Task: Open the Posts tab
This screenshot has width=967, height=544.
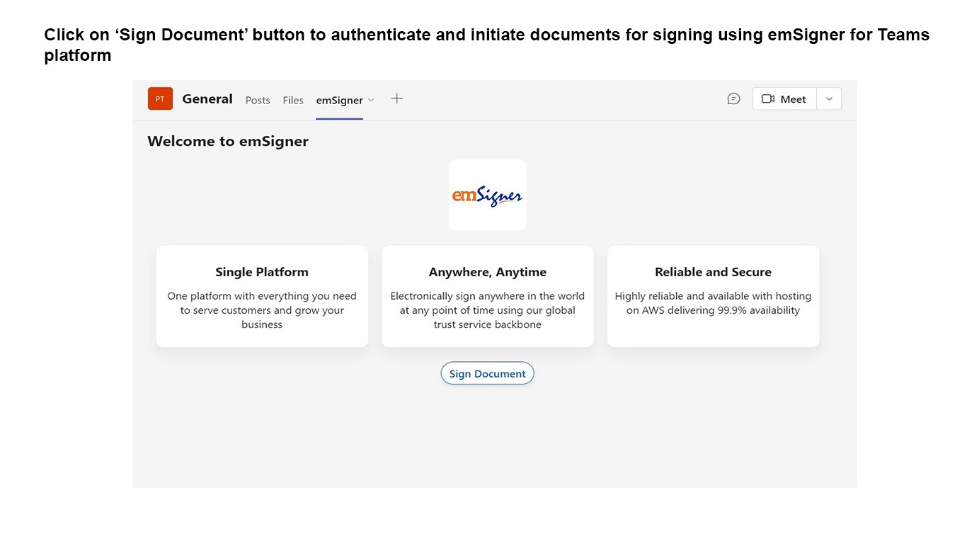Action: click(x=258, y=100)
